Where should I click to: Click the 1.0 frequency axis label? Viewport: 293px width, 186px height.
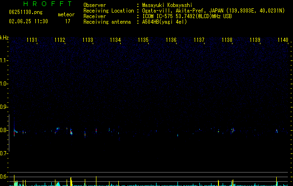4,84
